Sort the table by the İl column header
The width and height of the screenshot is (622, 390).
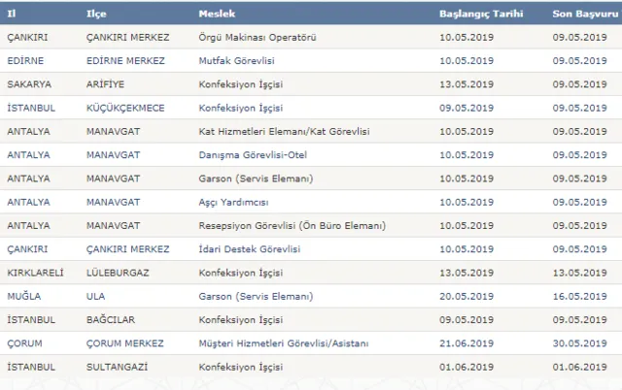click(x=13, y=15)
